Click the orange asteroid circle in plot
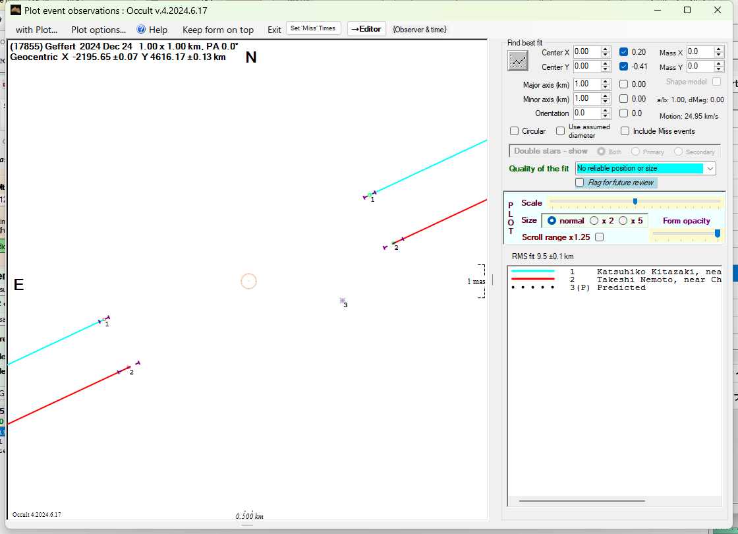 248,282
